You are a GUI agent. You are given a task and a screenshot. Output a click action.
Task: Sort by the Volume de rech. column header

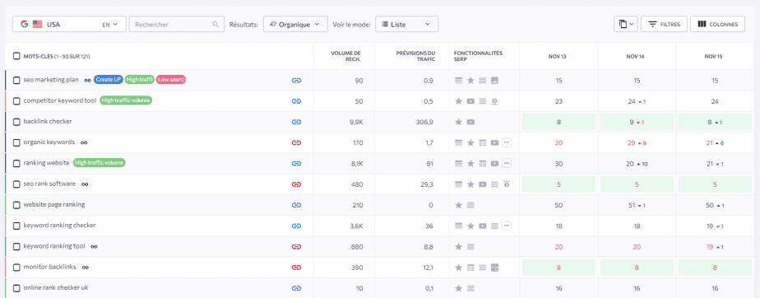[346, 56]
